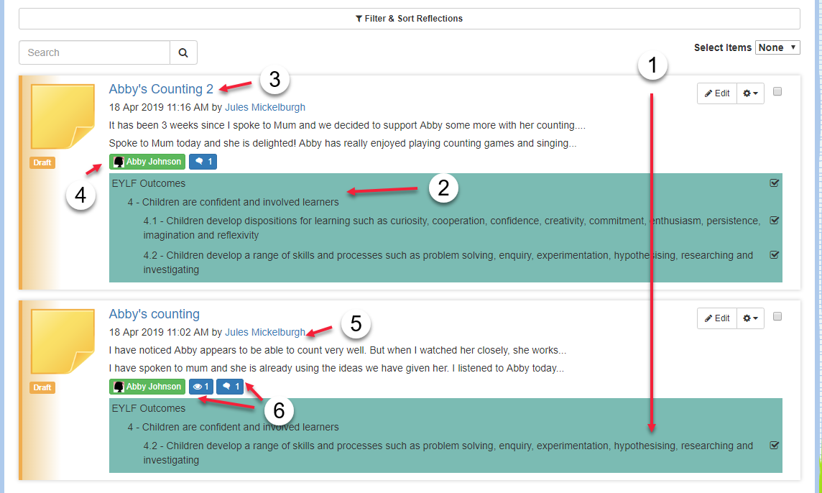Open the yellow sticky note for Abby's counting
The image size is (822, 493).
[63, 341]
